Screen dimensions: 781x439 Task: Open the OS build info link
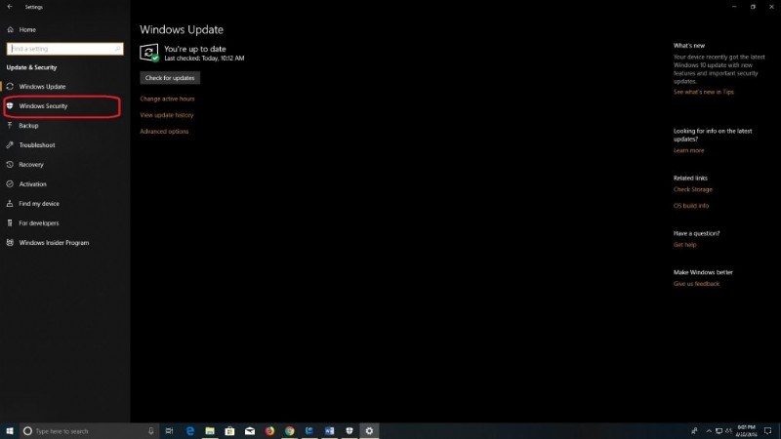(691, 206)
